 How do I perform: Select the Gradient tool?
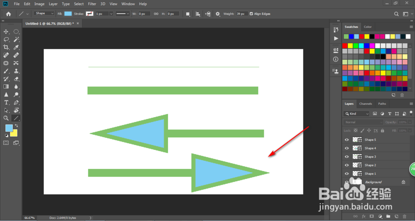point(6,86)
